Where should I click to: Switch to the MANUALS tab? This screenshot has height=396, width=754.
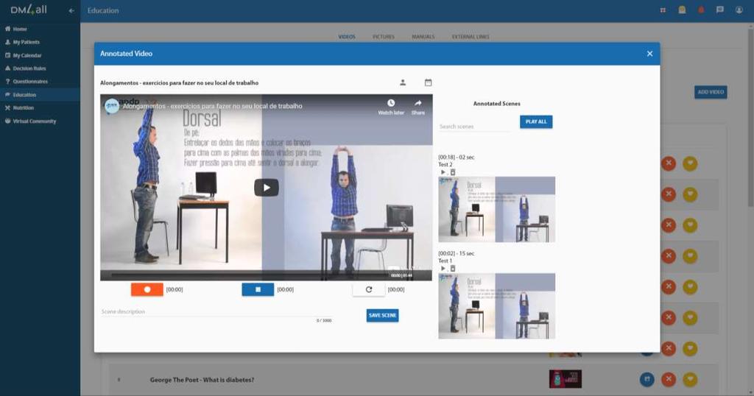tap(423, 37)
